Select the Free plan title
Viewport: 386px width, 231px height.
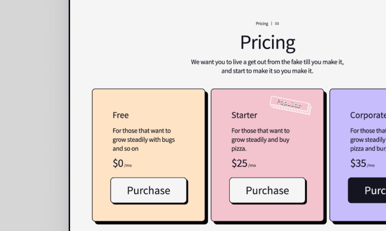121,115
